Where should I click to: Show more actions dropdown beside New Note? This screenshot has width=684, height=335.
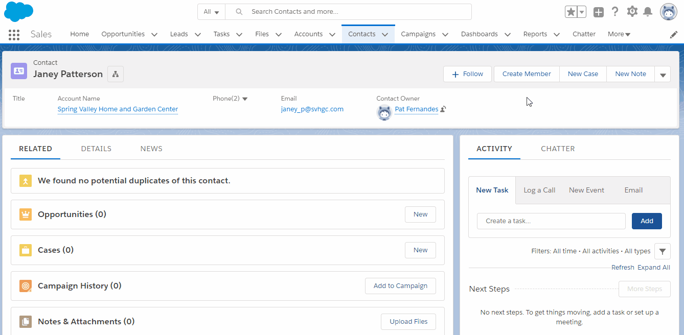(663, 75)
